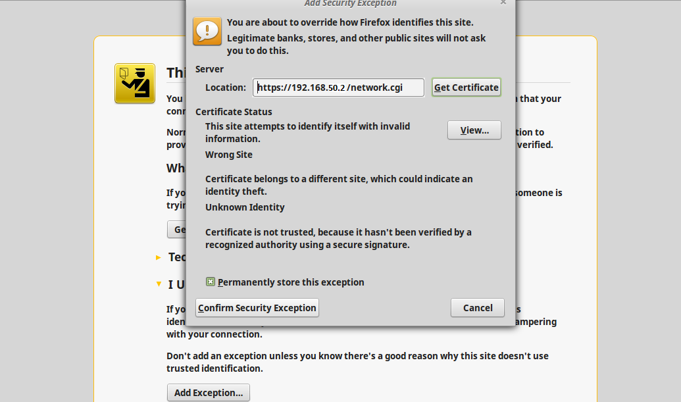The image size is (681, 402).
Task: Click the partially hidden Get Me Out button
Action: pos(177,229)
